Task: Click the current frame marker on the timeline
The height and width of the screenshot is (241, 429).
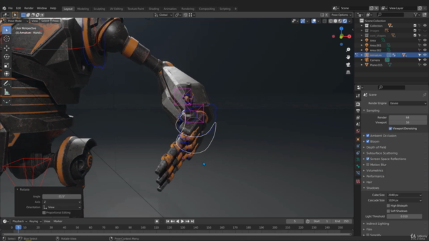Action: (18, 228)
